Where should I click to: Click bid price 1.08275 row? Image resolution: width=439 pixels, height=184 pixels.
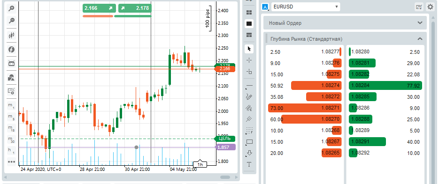304,74
